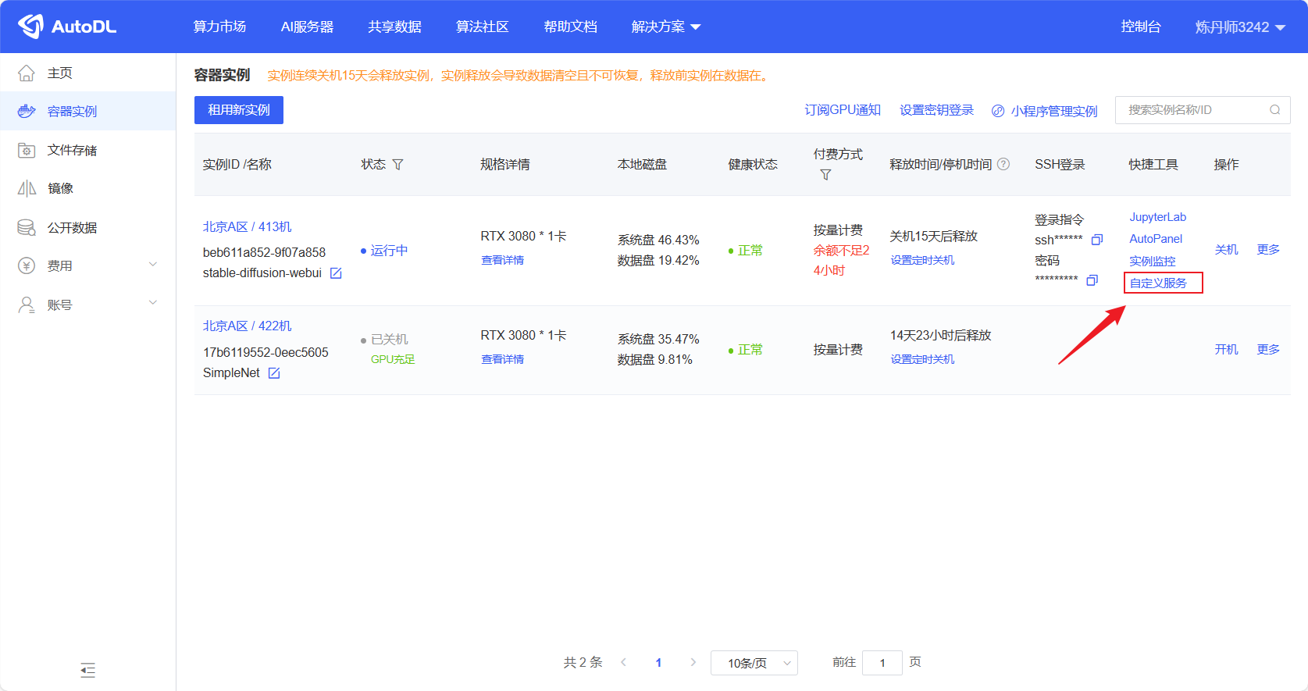1308x691 pixels.
Task: Open 公开数据 sidebar icon
Action: click(27, 227)
